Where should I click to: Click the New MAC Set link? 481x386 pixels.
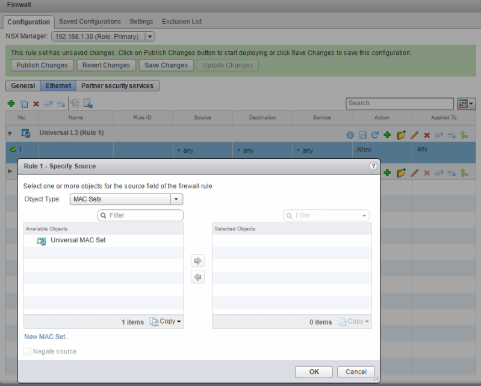46,337
